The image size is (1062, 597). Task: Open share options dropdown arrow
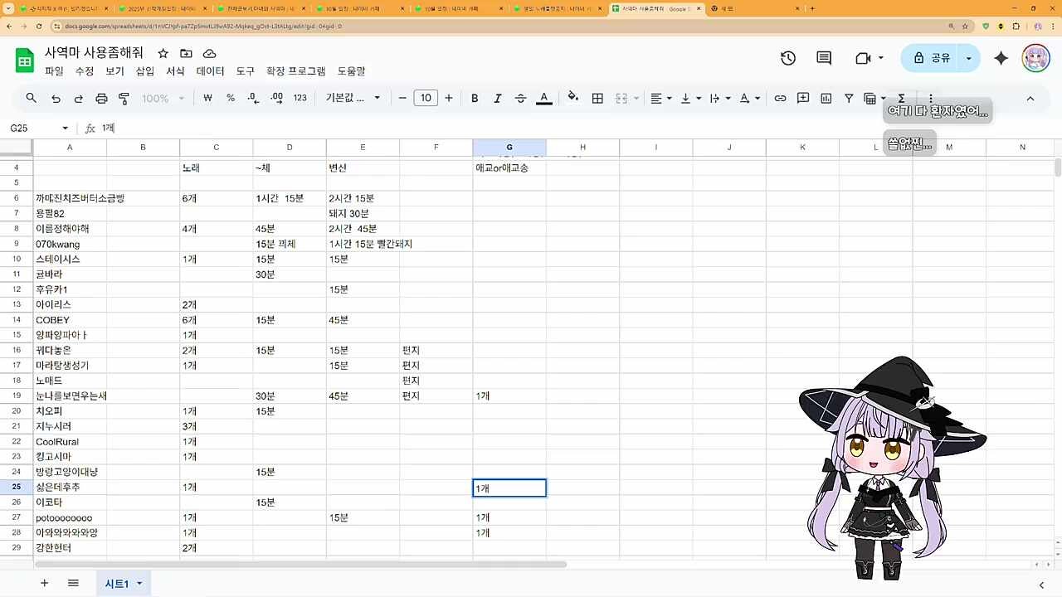(x=969, y=58)
